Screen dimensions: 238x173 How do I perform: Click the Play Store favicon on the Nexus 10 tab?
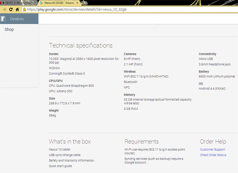(x=42, y=3)
